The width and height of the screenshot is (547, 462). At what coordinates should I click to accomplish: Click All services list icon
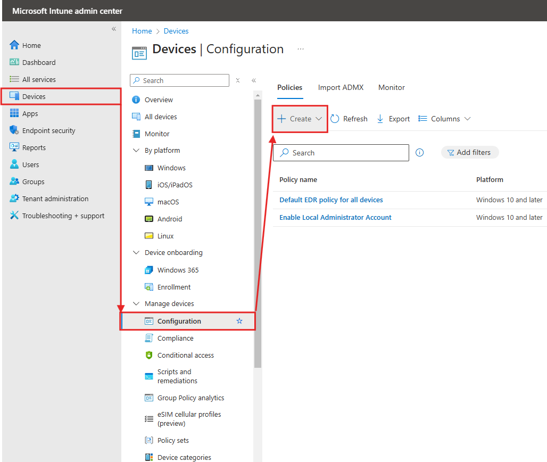[14, 79]
